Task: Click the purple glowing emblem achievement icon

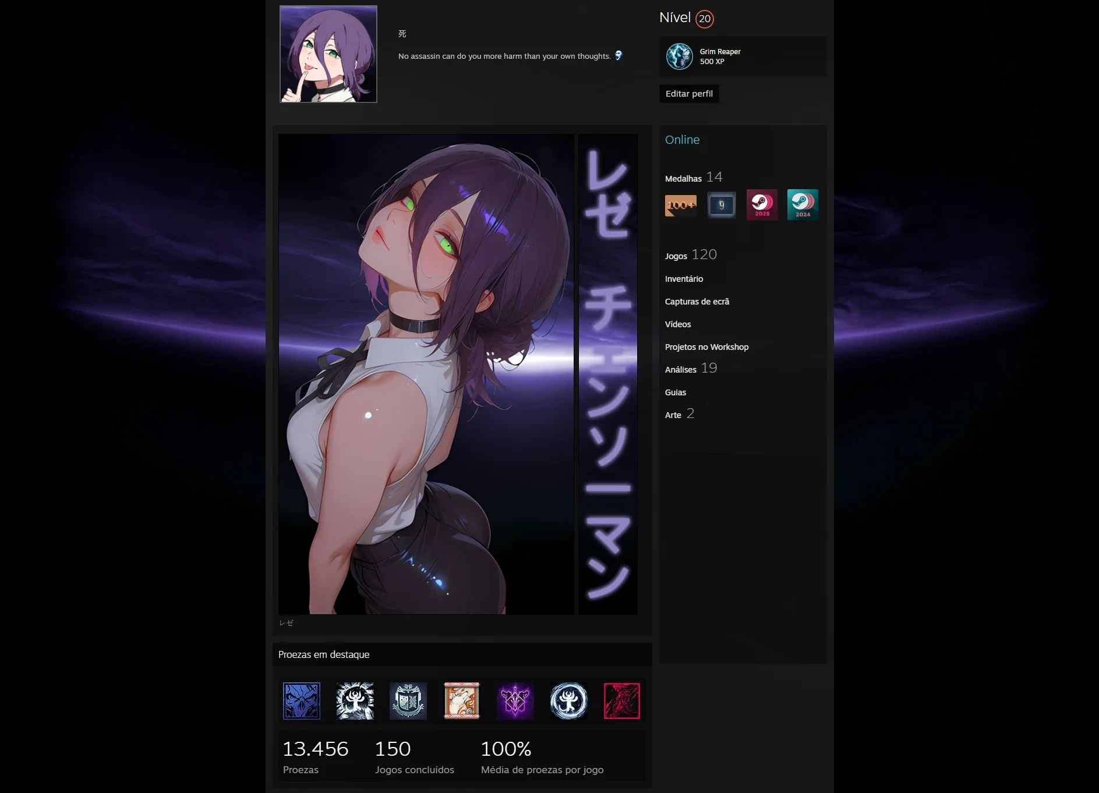Action: (x=515, y=701)
